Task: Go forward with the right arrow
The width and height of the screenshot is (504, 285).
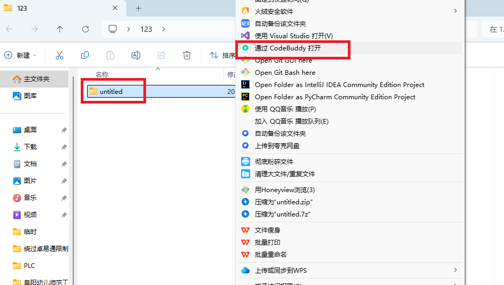Action: coord(35,29)
